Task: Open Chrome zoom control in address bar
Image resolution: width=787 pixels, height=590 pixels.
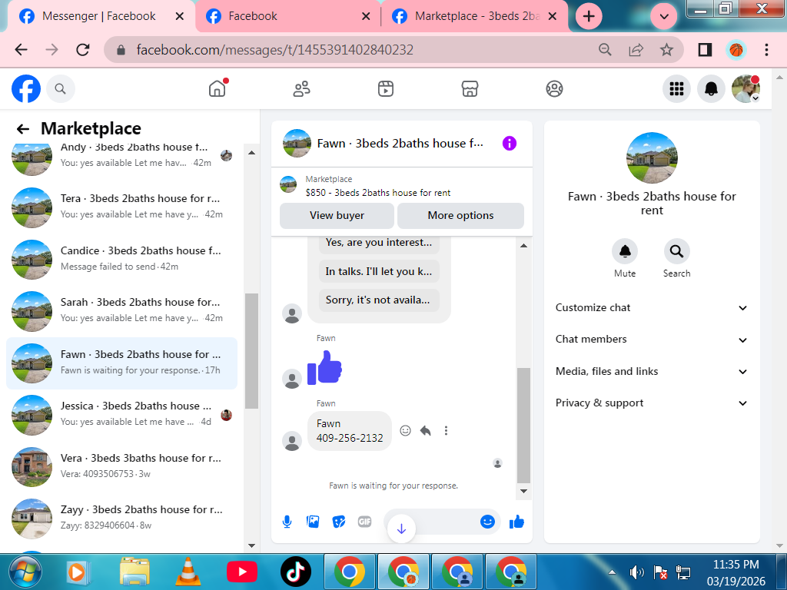Action: [606, 50]
